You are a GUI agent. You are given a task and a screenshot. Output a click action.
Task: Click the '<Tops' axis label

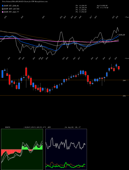click(x=127, y=17)
